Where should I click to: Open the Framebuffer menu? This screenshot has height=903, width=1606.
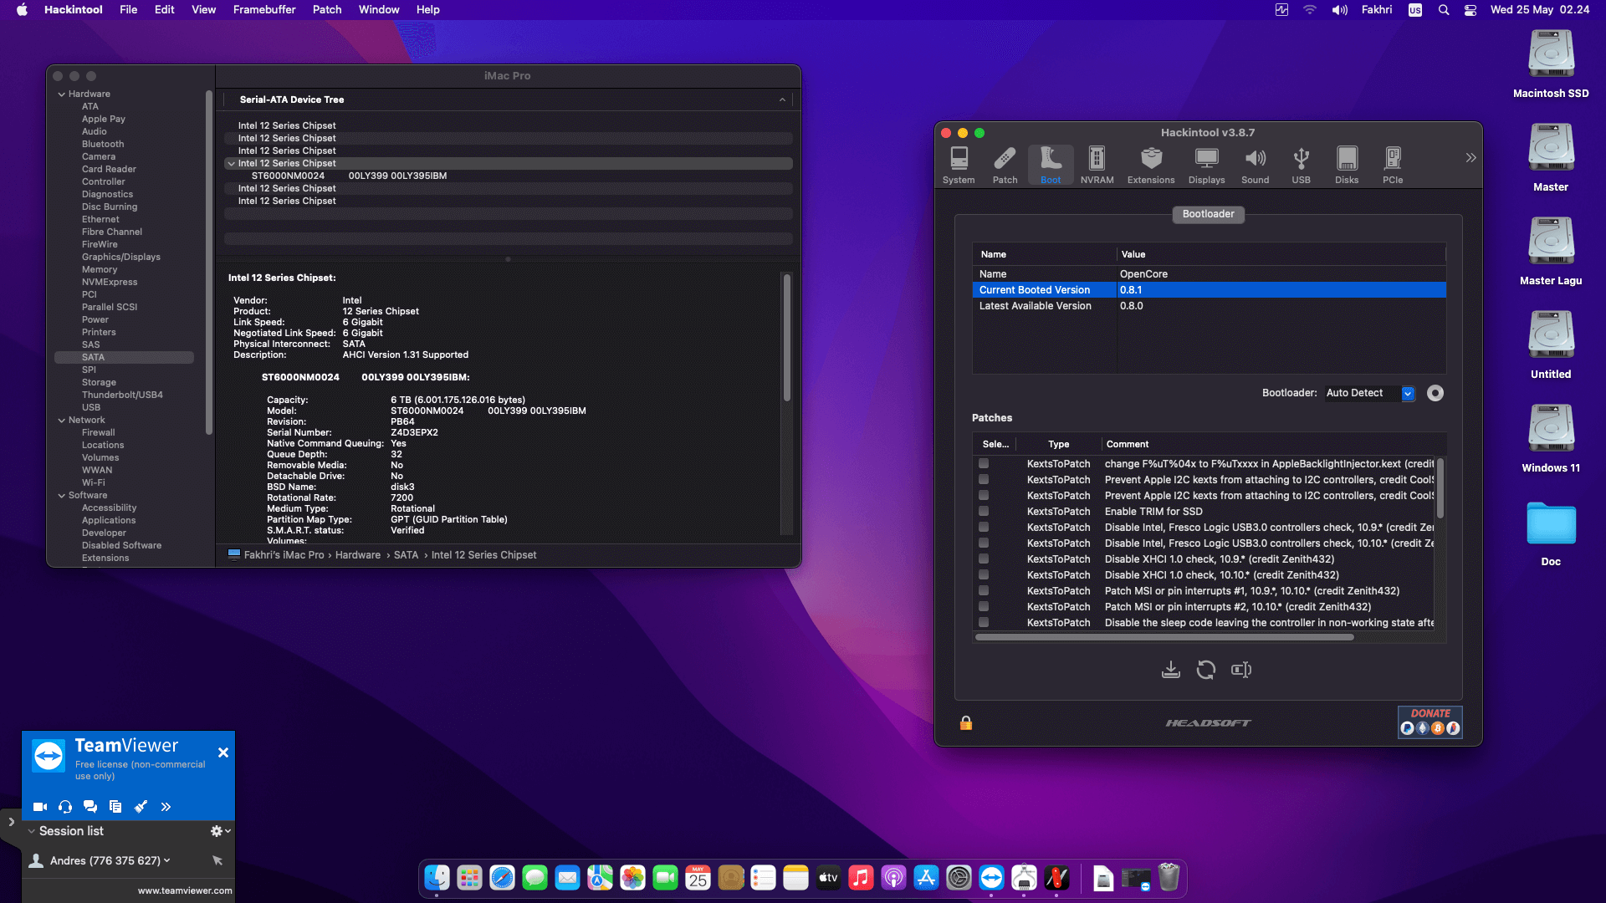[264, 10]
